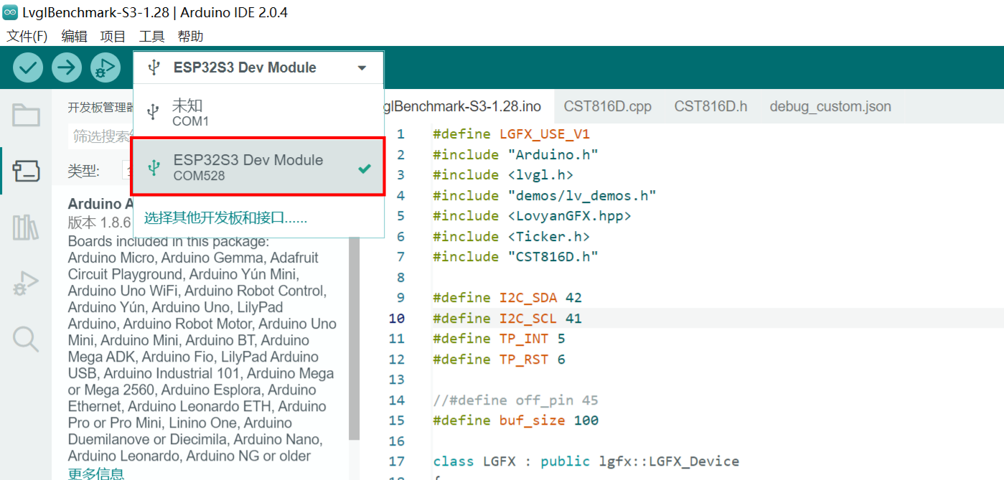Open the 项目 menu
The height and width of the screenshot is (480, 1004).
[x=113, y=36]
